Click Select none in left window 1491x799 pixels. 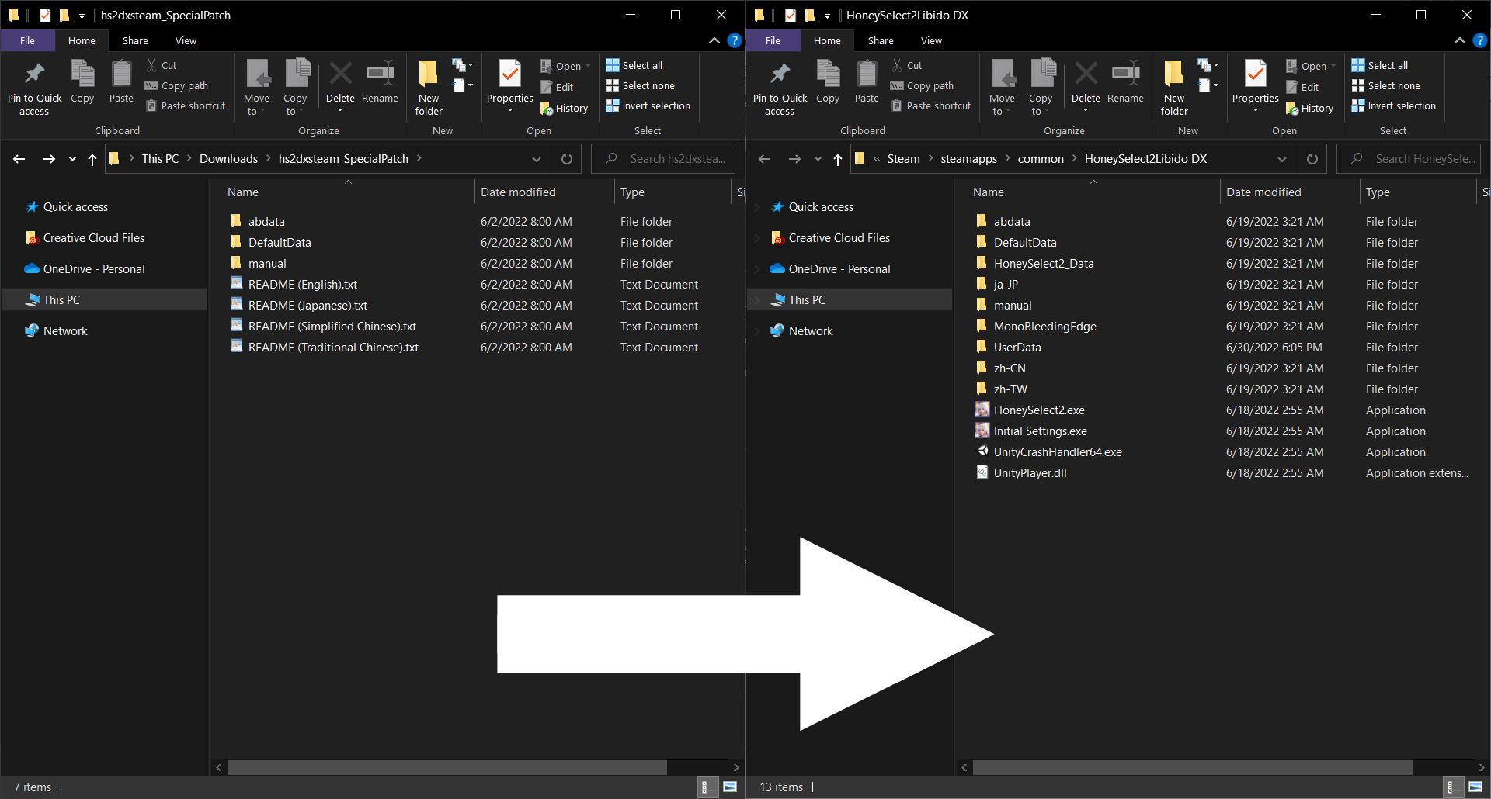(641, 86)
